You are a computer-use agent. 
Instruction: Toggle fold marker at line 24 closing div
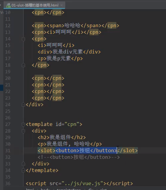click(23, 105)
